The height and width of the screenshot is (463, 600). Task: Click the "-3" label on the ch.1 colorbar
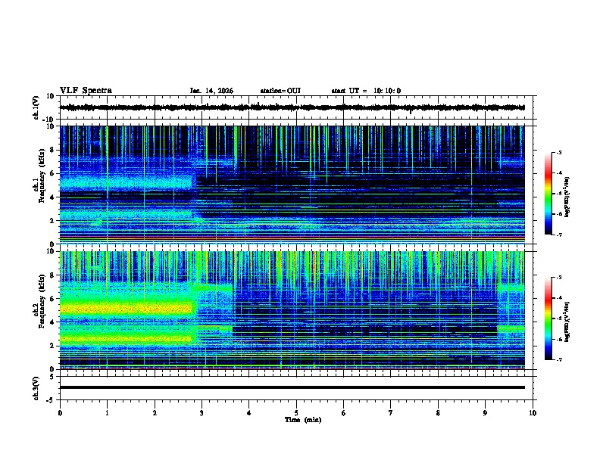[558, 152]
